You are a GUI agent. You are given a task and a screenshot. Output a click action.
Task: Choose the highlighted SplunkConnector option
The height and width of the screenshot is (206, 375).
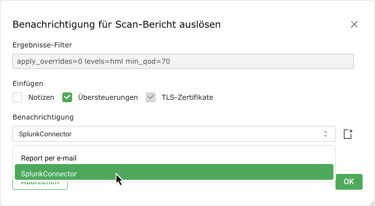pyautogui.click(x=48, y=173)
